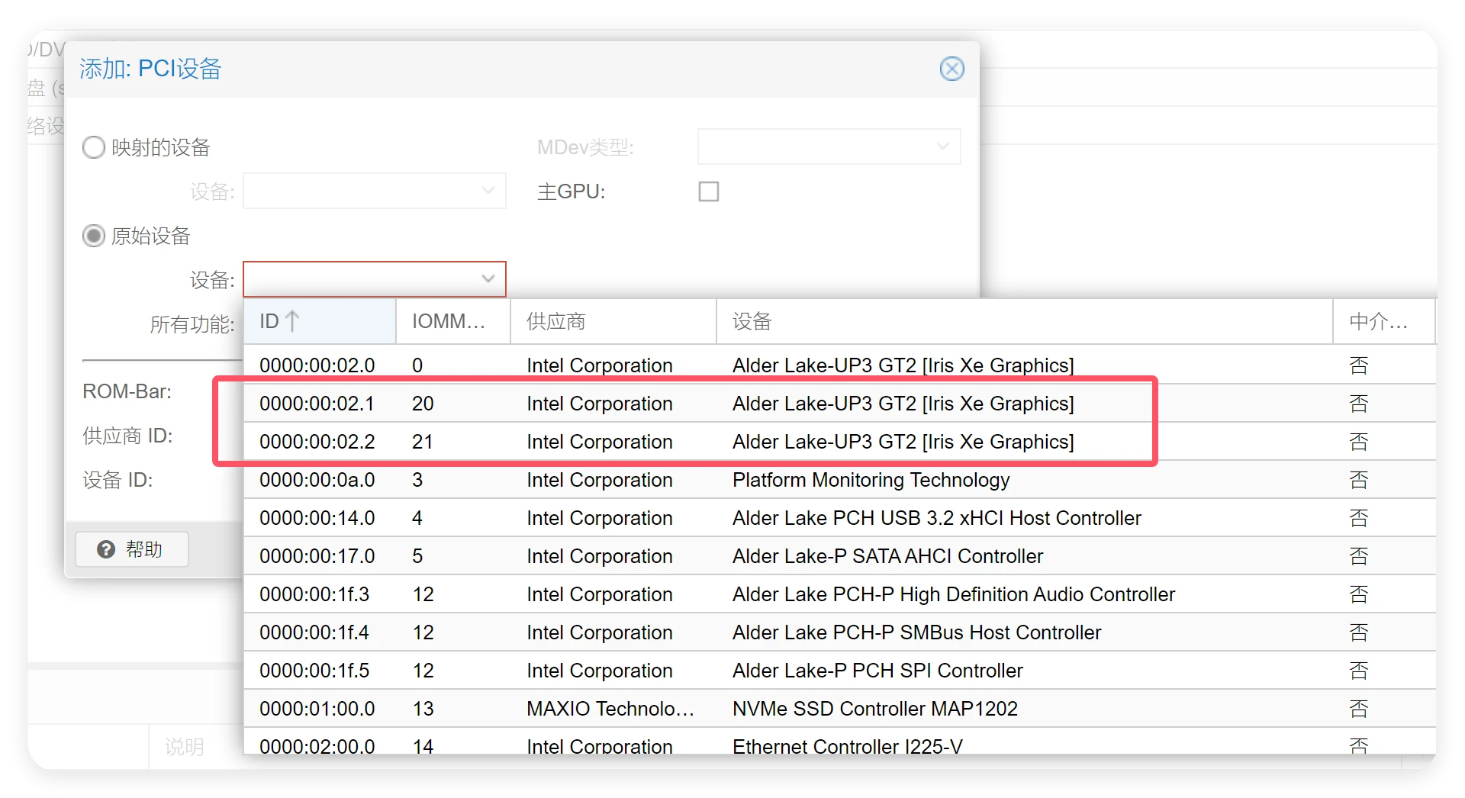The height and width of the screenshot is (798, 1465).
Task: Sort by the 供应商 column header
Action: [613, 321]
